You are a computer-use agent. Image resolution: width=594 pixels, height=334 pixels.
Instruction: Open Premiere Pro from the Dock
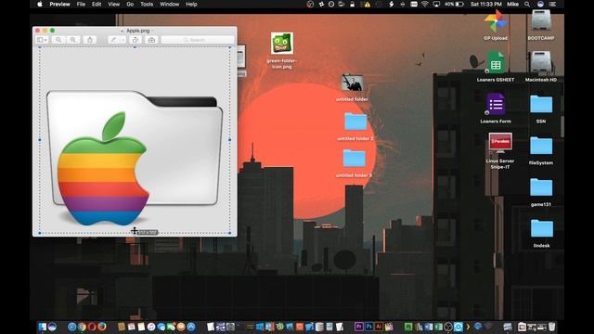click(359, 327)
